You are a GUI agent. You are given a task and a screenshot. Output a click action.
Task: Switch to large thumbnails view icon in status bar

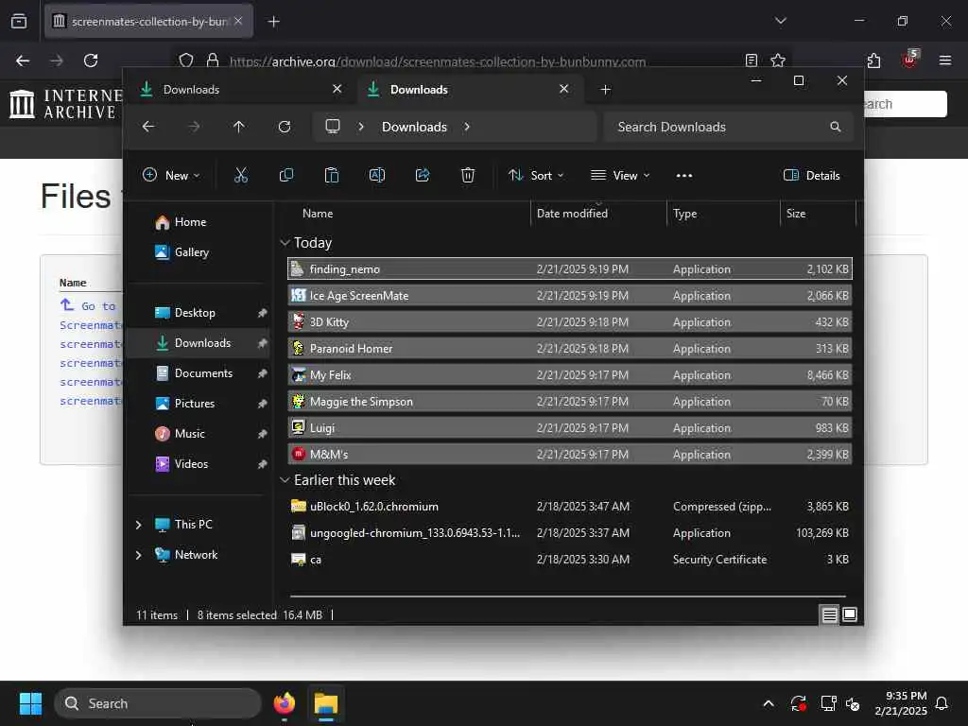[850, 614]
